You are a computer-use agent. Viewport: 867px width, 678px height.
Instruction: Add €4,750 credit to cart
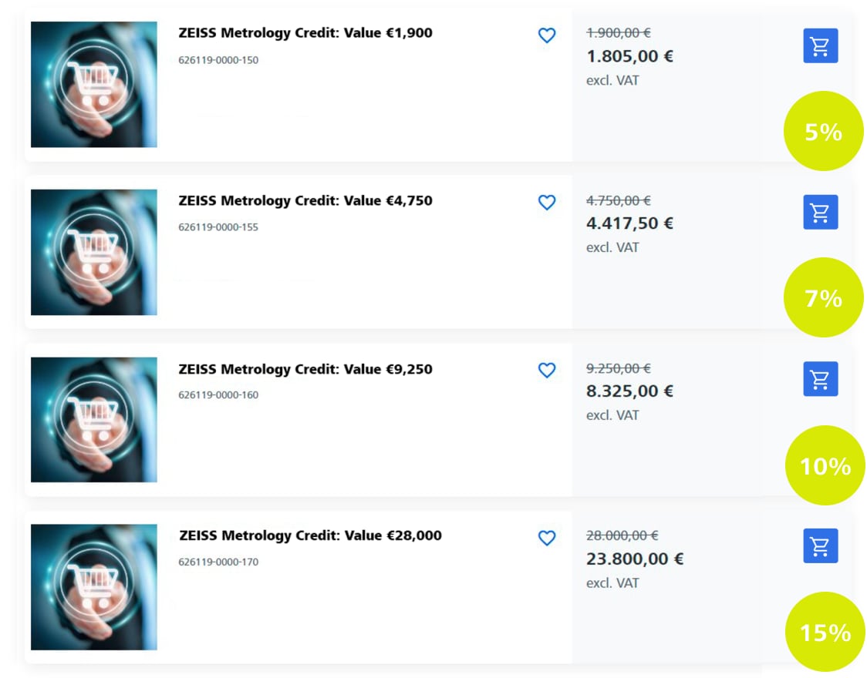coord(820,213)
